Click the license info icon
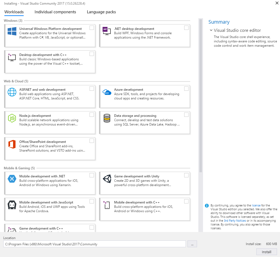 pos(207,206)
